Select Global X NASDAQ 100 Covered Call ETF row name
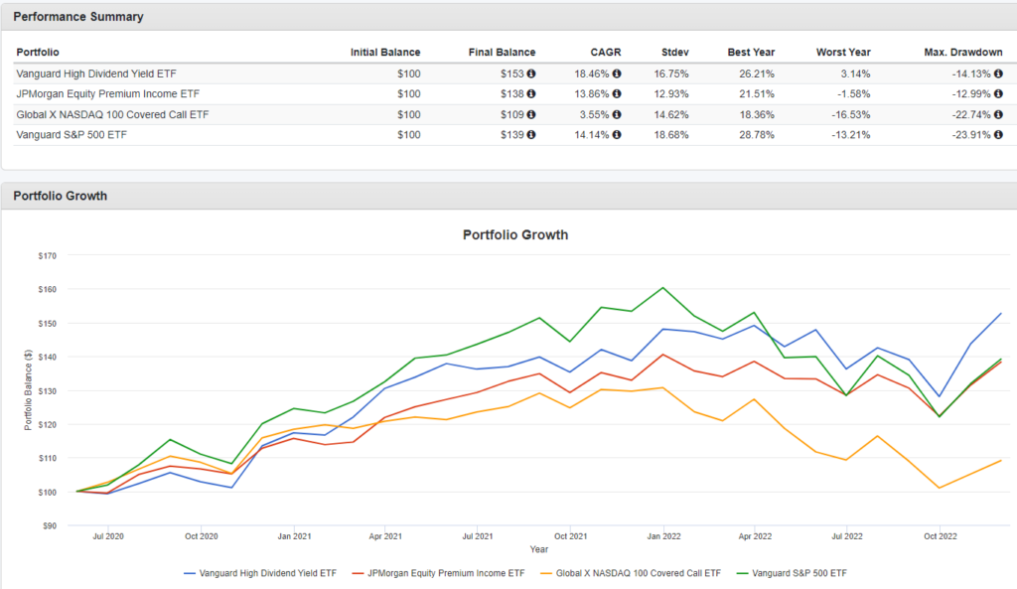Viewport: 1017px width, 589px height. [x=112, y=115]
